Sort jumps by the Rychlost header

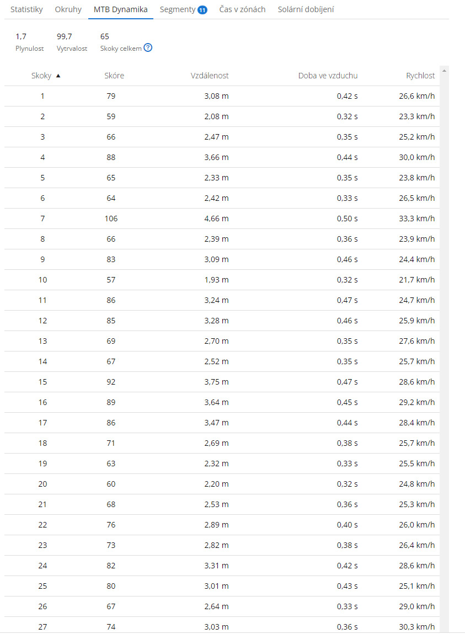tap(420, 76)
